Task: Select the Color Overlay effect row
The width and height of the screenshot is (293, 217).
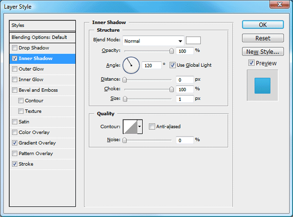Action: [42, 133]
